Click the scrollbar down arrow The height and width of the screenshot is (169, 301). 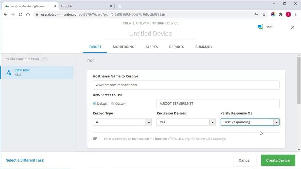[x=299, y=149]
